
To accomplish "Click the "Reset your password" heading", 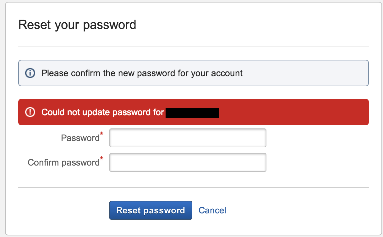I will coord(77,25).
